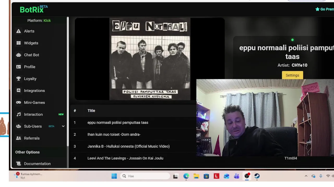Image resolution: width=334 pixels, height=187 pixels.
Task: Open the Alerts warning icon
Action: 19,31
